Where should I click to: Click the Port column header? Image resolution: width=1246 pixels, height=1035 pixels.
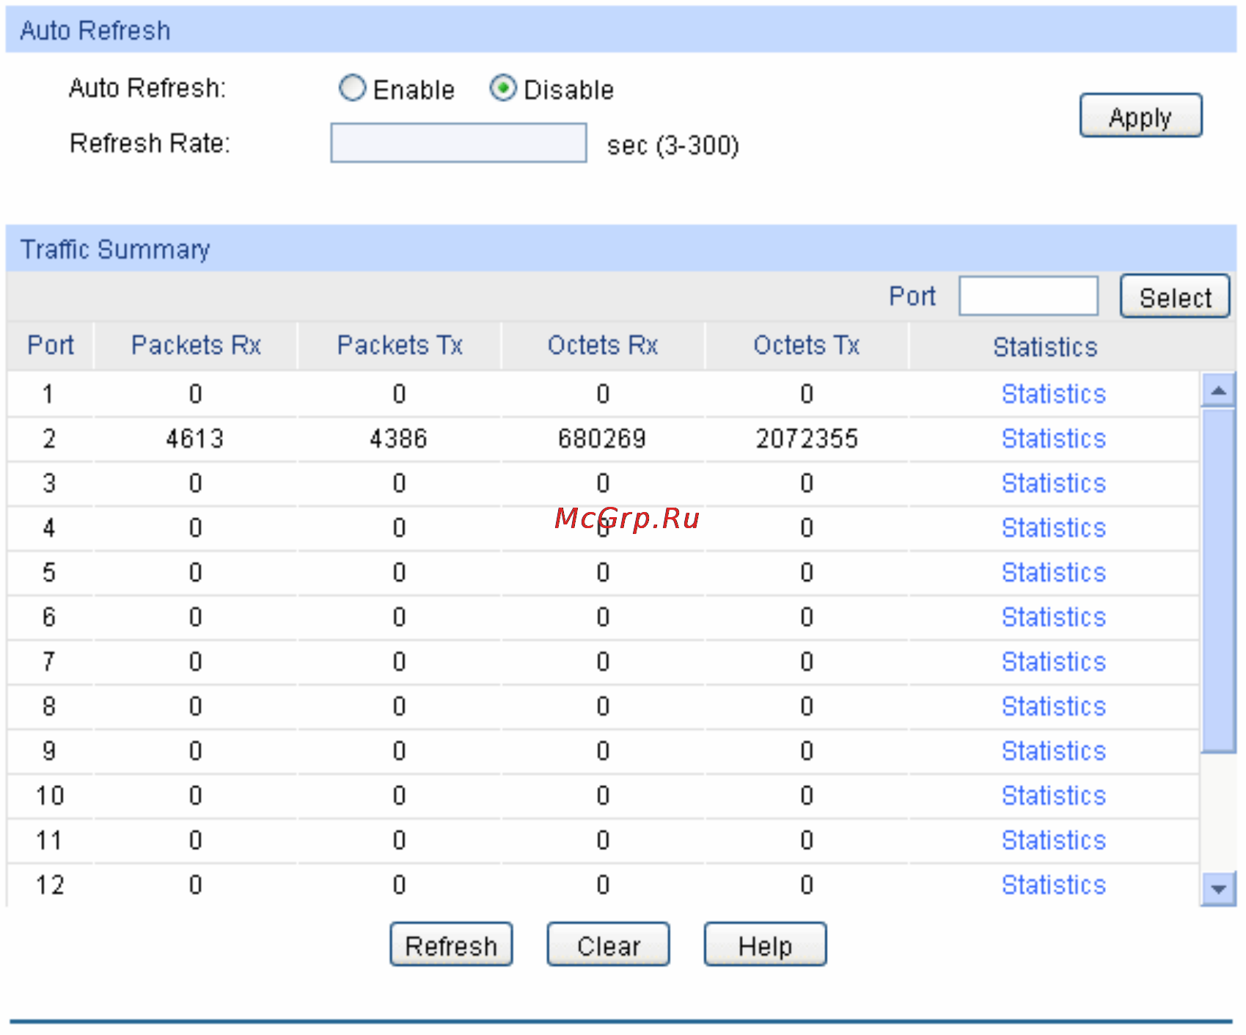pos(51,345)
